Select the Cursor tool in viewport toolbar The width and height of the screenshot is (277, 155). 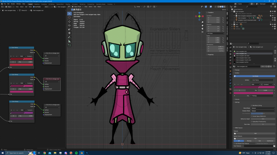pos(69,17)
